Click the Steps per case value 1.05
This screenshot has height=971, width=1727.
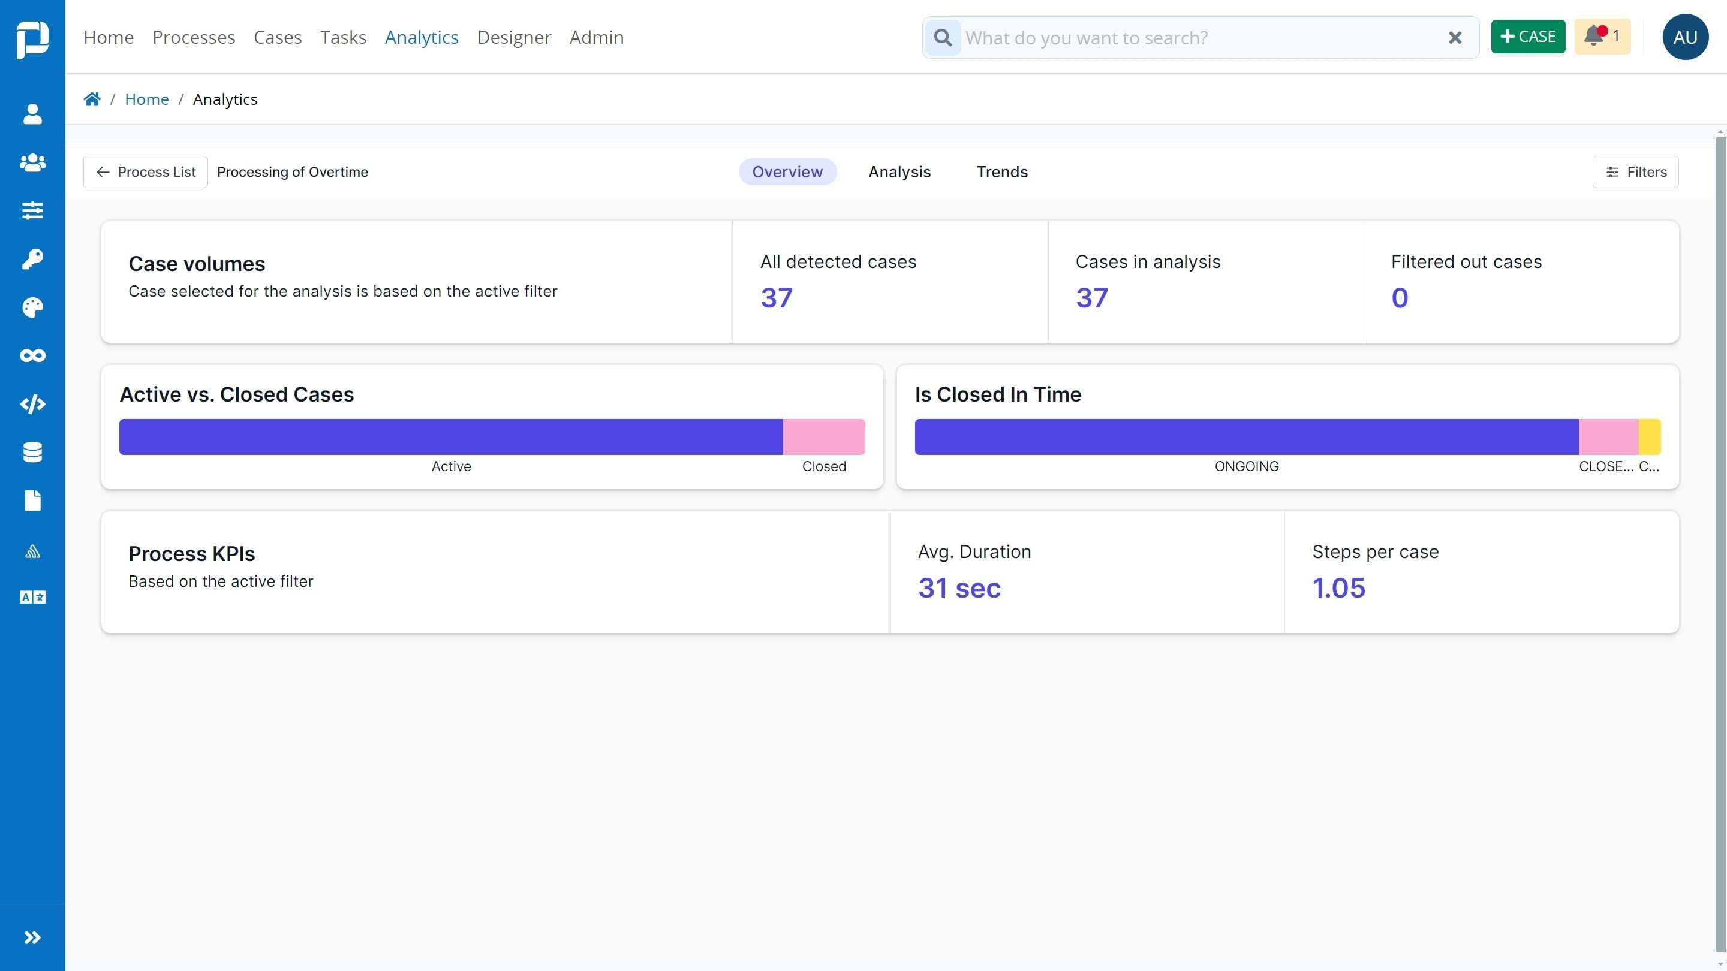coord(1339,589)
